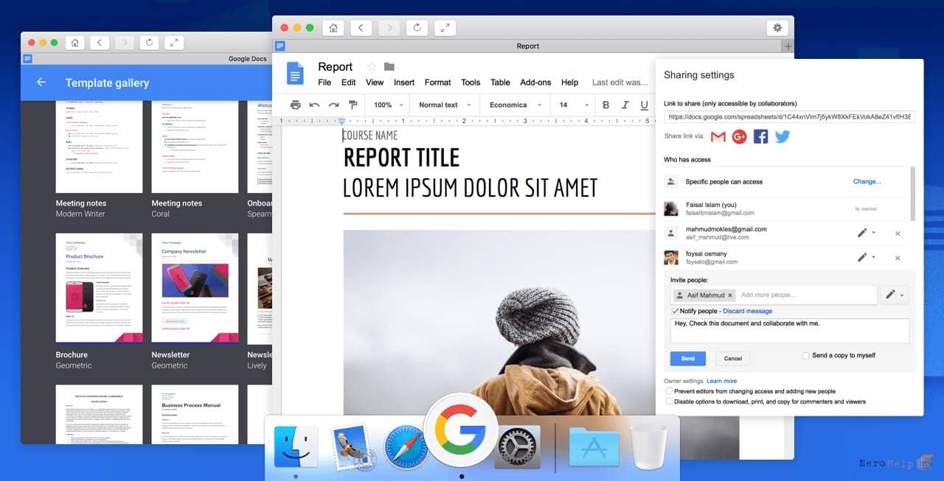
Task: Click the Google app icon in dock
Action: (x=461, y=430)
